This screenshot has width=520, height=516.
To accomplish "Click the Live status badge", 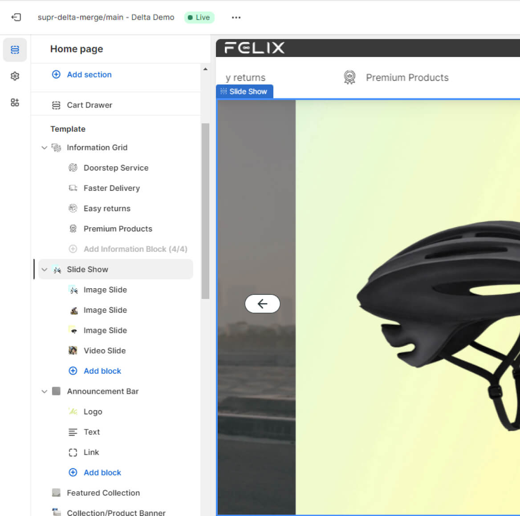I will pyautogui.click(x=199, y=17).
